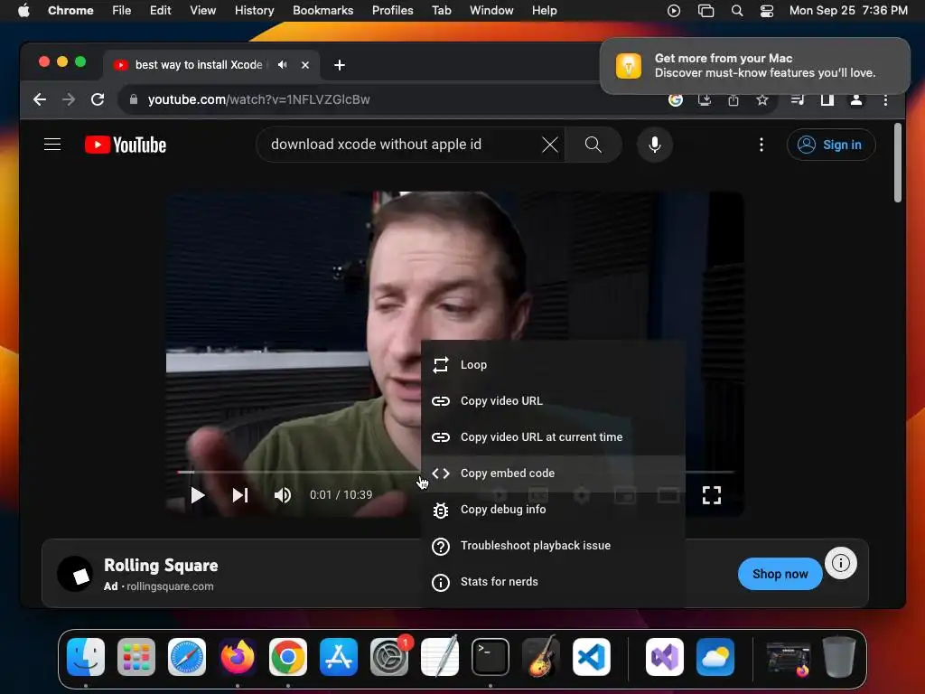Share this page from the address bar
Screen dimensions: 925x694
click(x=733, y=100)
